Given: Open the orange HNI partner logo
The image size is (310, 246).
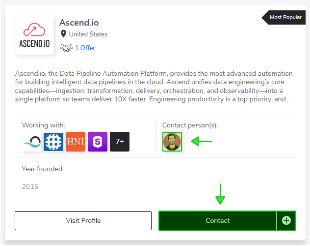Looking at the screenshot, I should coord(76,142).
